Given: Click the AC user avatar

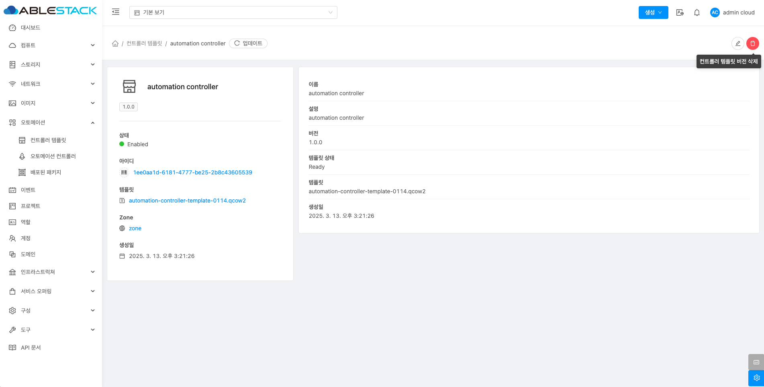Looking at the screenshot, I should coord(715,12).
